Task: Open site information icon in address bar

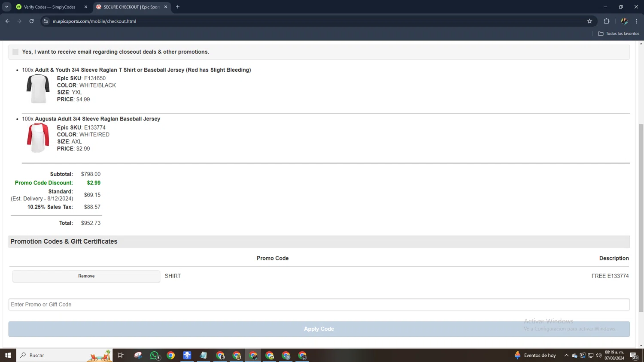Action: pyautogui.click(x=46, y=21)
